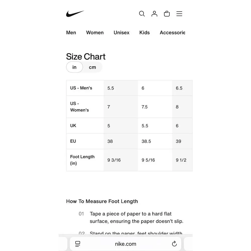Image resolution: width=251 pixels, height=251 pixels.
Task: Open the Men category
Action: tap(71, 33)
